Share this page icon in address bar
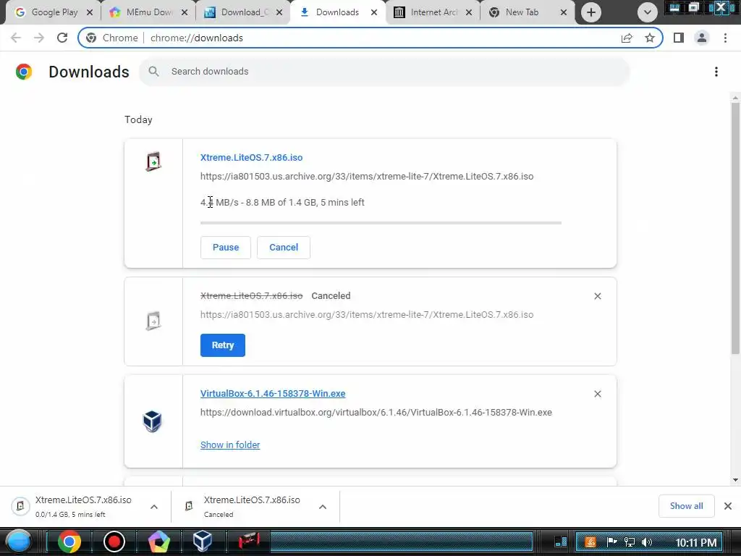Viewport: 741px width, 556px height. pyautogui.click(x=627, y=38)
